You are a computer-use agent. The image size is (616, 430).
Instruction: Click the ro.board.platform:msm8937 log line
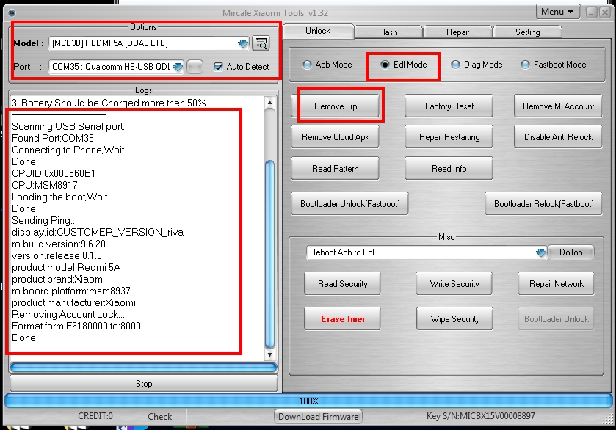tap(71, 291)
